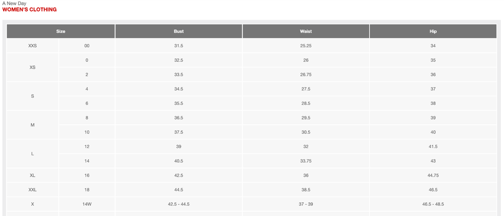Select the Bust column header
504x216 pixels.
pos(178,31)
